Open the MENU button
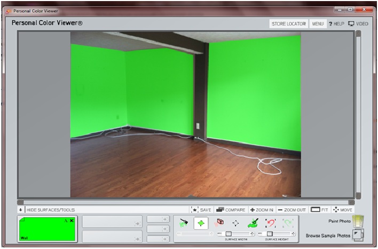Image resolution: width=378 pixels, height=249 pixels. tap(318, 24)
